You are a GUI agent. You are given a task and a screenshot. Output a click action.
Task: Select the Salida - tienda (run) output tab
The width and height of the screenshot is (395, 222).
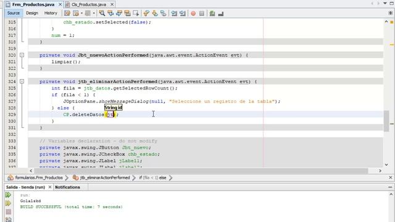(x=25, y=187)
